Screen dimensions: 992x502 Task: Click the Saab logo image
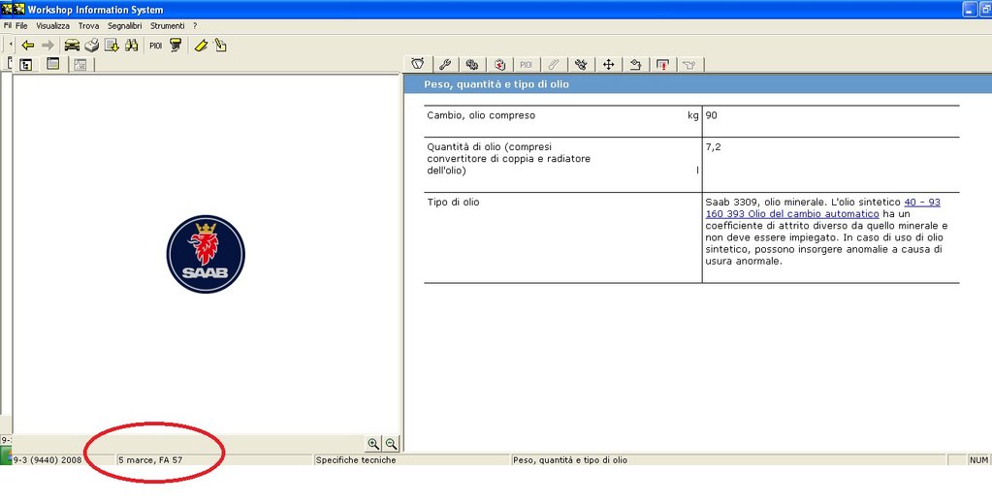pyautogui.click(x=206, y=254)
